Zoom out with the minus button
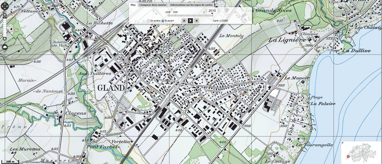 pyautogui.click(x=5, y=38)
